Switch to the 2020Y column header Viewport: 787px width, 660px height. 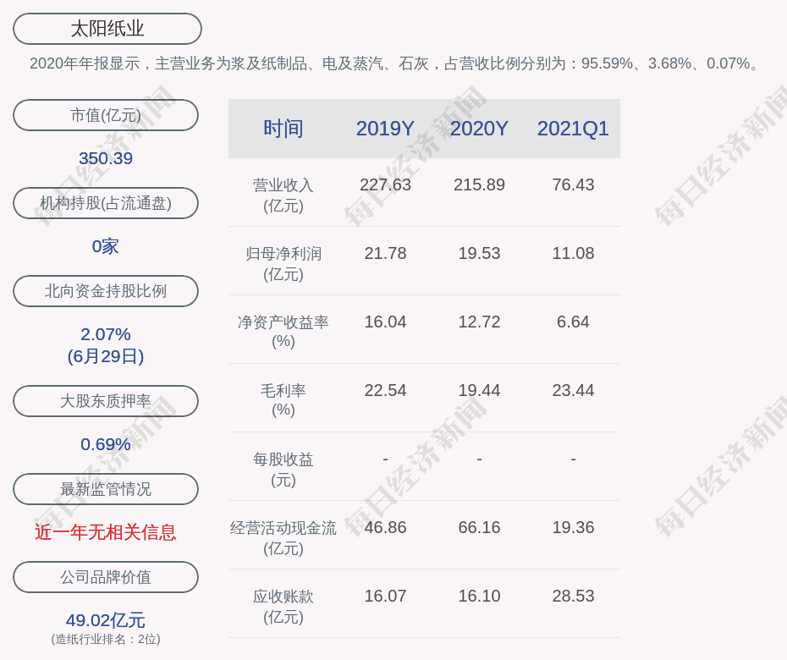(479, 129)
